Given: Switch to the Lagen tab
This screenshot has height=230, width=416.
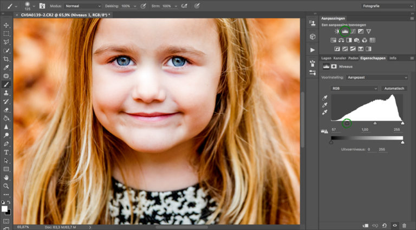Looking at the screenshot, I should point(326,58).
